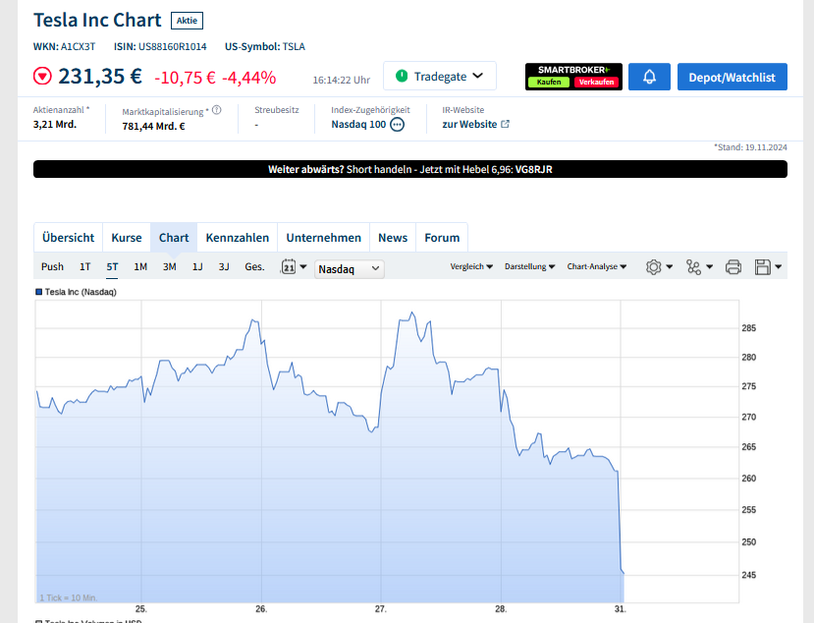Select the 1M time range
The height and width of the screenshot is (623, 814).
click(140, 266)
